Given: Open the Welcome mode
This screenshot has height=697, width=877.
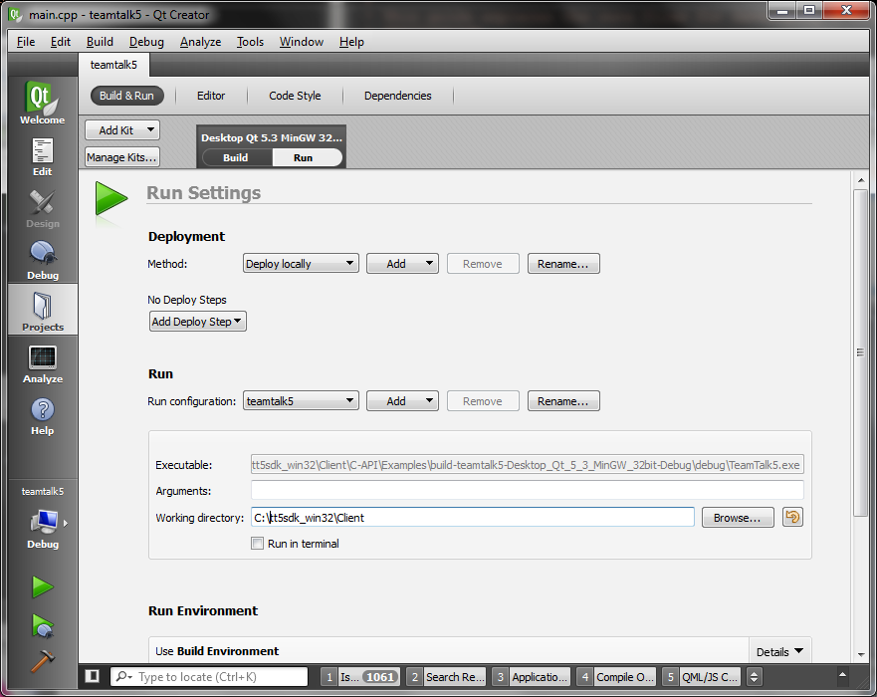Looking at the screenshot, I should [x=42, y=103].
